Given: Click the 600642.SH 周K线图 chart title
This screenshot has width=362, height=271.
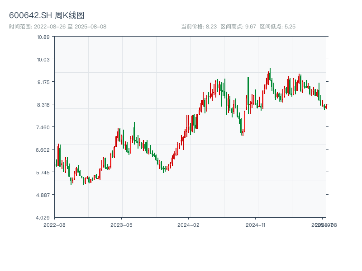Looking at the screenshot, I should click(47, 16).
